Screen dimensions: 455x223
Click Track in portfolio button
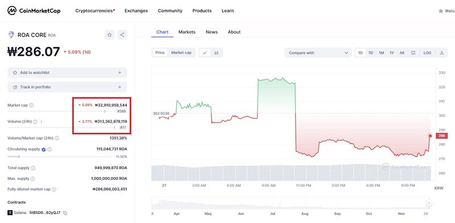[67, 87]
